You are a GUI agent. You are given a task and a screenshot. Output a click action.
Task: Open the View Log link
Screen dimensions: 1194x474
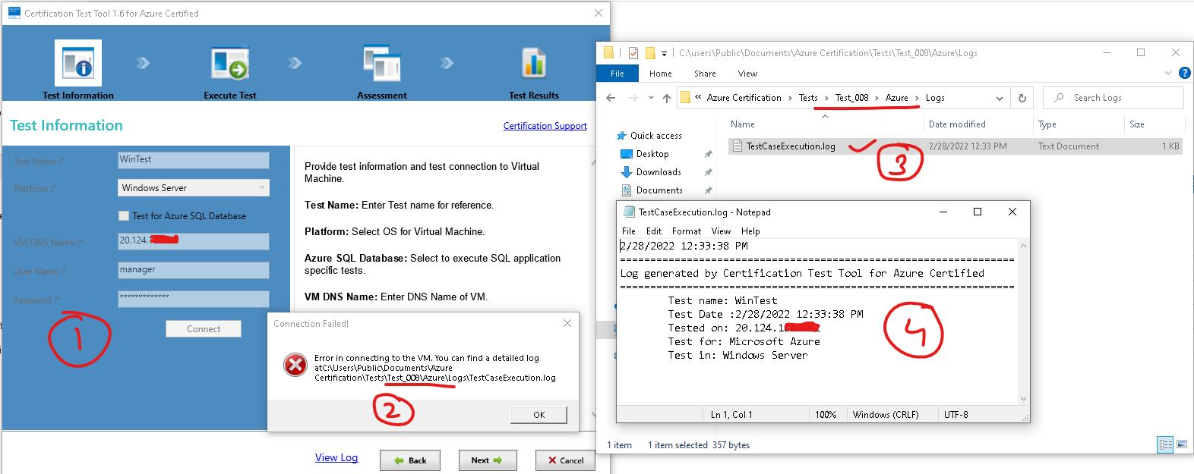pyautogui.click(x=336, y=457)
